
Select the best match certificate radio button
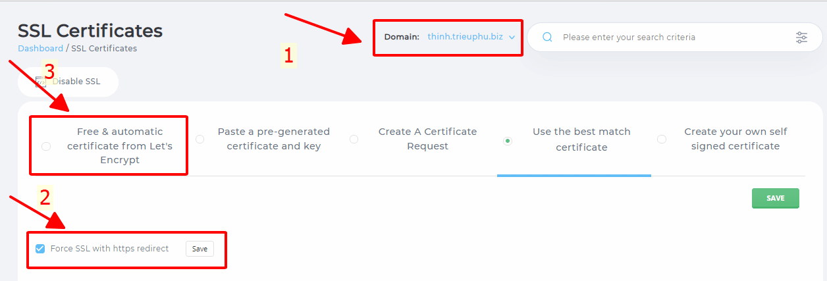click(x=508, y=140)
